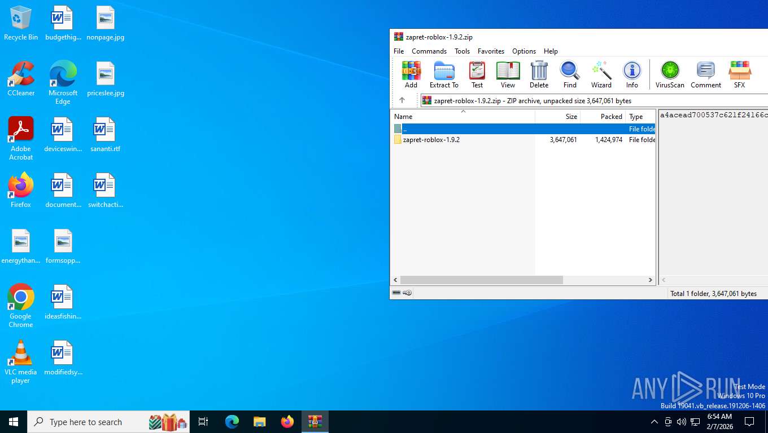Image resolution: width=768 pixels, height=433 pixels.
Task: Open the volume control in tray
Action: 681,422
